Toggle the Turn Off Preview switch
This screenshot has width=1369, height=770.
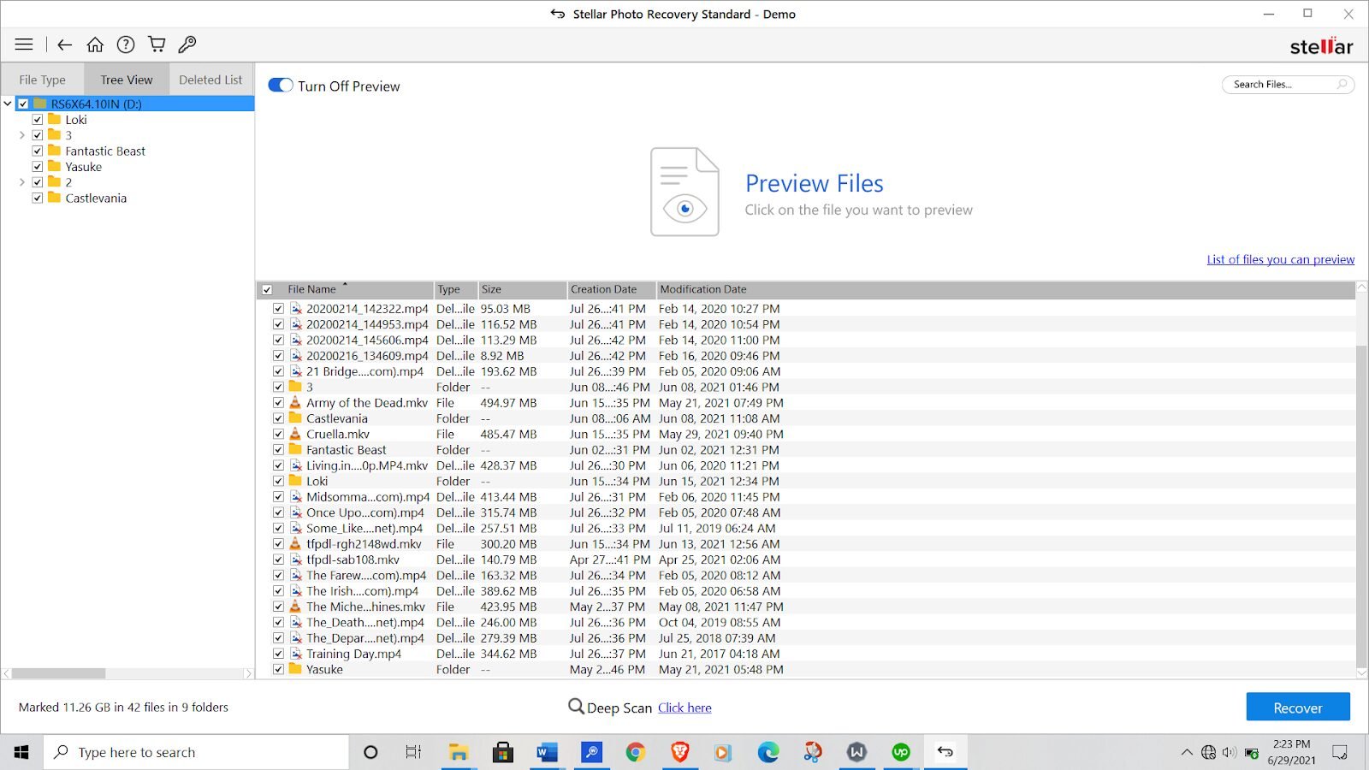[281, 86]
